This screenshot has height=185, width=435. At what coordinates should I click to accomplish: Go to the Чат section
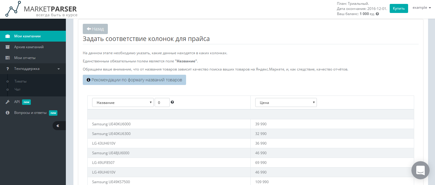coord(17,89)
